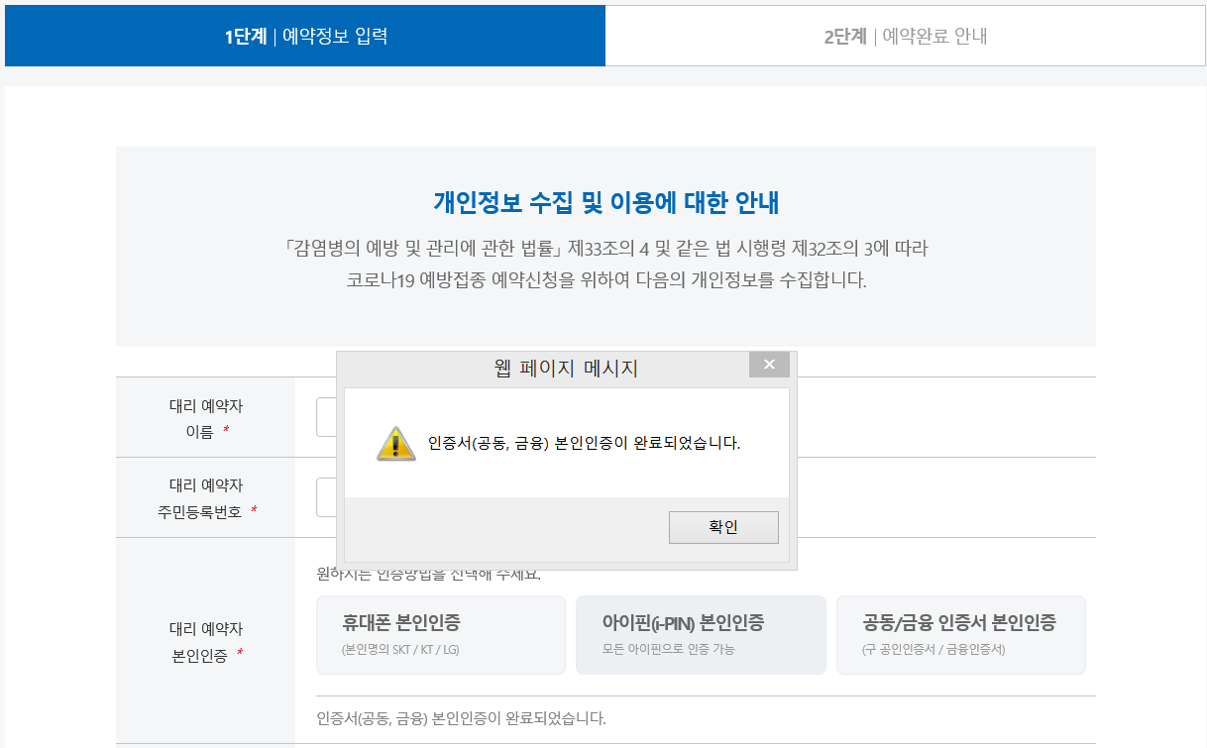Click the 웹 페이지 메시지 dialog title

click(566, 369)
